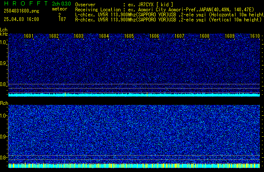
Task: Select the 1603 time label
Action: 79,36
